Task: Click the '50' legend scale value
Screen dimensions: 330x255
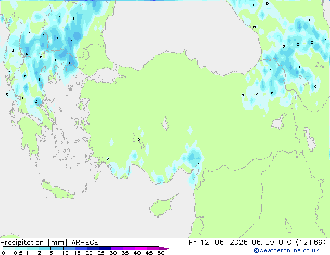Action: pos(161,253)
